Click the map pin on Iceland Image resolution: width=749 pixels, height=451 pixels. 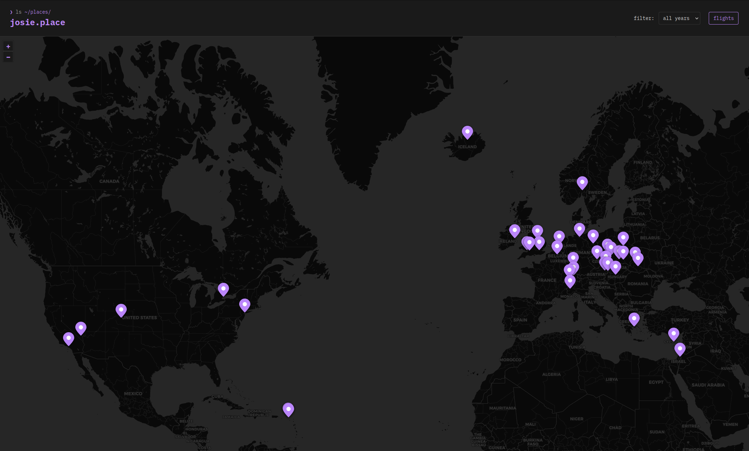click(x=467, y=132)
